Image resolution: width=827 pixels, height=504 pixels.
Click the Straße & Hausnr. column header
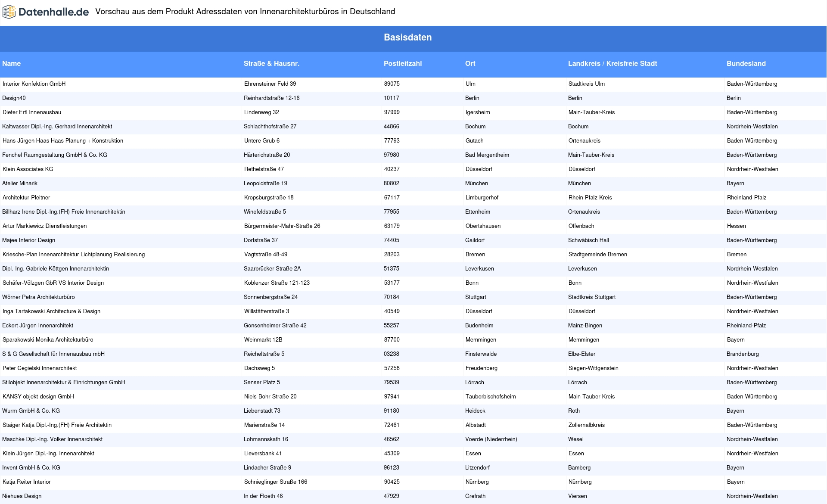[x=271, y=64]
